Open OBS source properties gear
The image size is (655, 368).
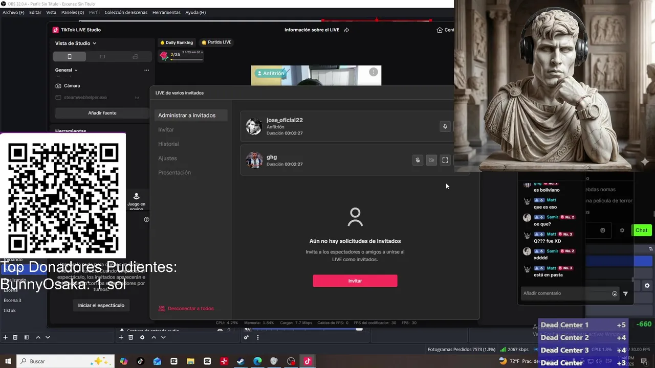click(x=142, y=337)
